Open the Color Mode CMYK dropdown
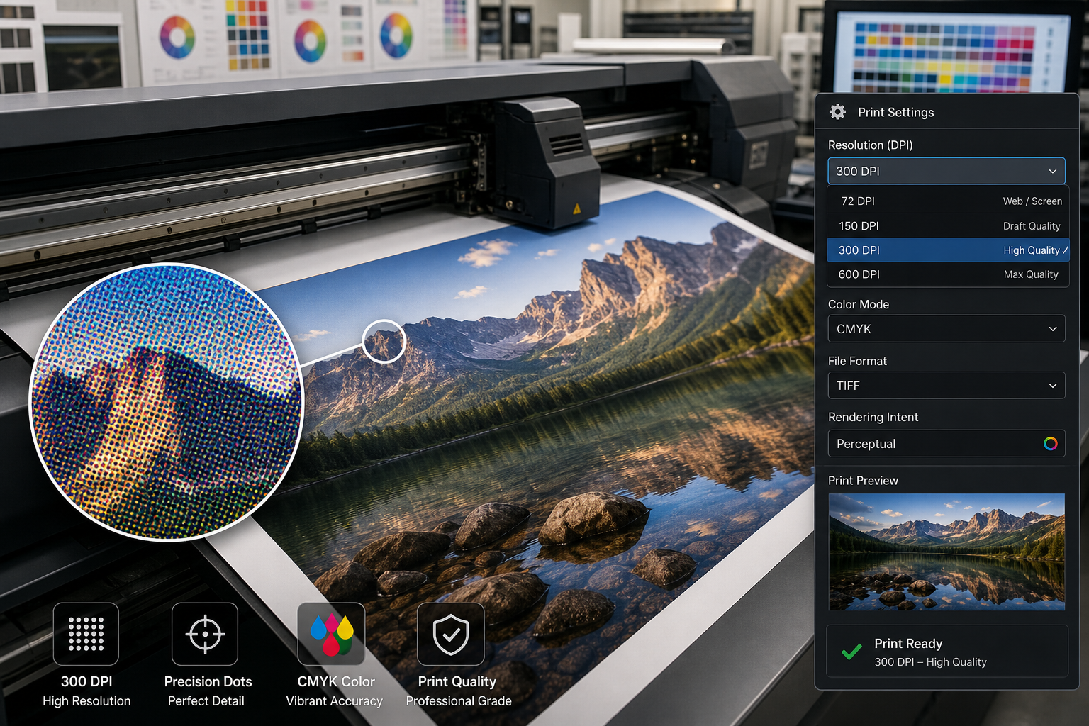Image resolution: width=1089 pixels, height=726 pixels. (x=946, y=329)
